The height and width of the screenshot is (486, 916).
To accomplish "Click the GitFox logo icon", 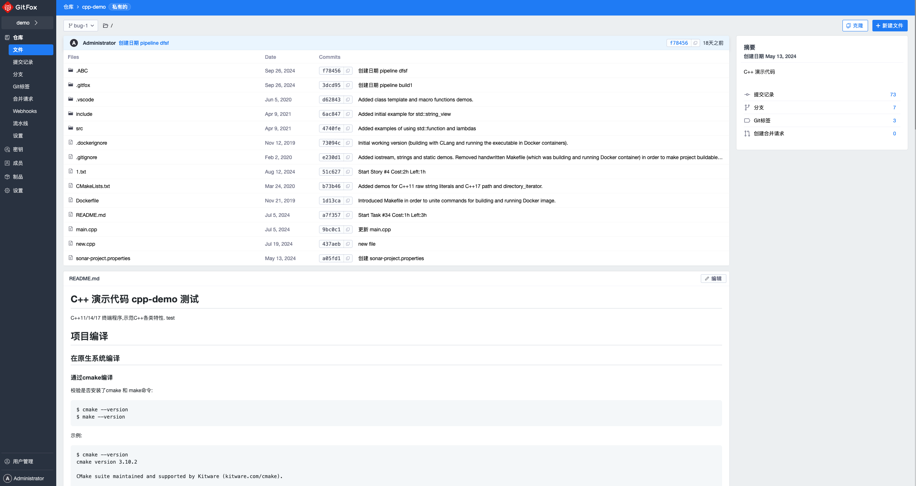I will [8, 7].
